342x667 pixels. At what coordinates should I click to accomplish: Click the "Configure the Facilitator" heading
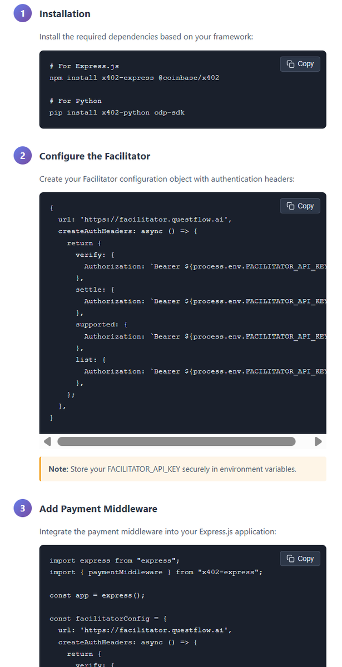click(x=95, y=156)
